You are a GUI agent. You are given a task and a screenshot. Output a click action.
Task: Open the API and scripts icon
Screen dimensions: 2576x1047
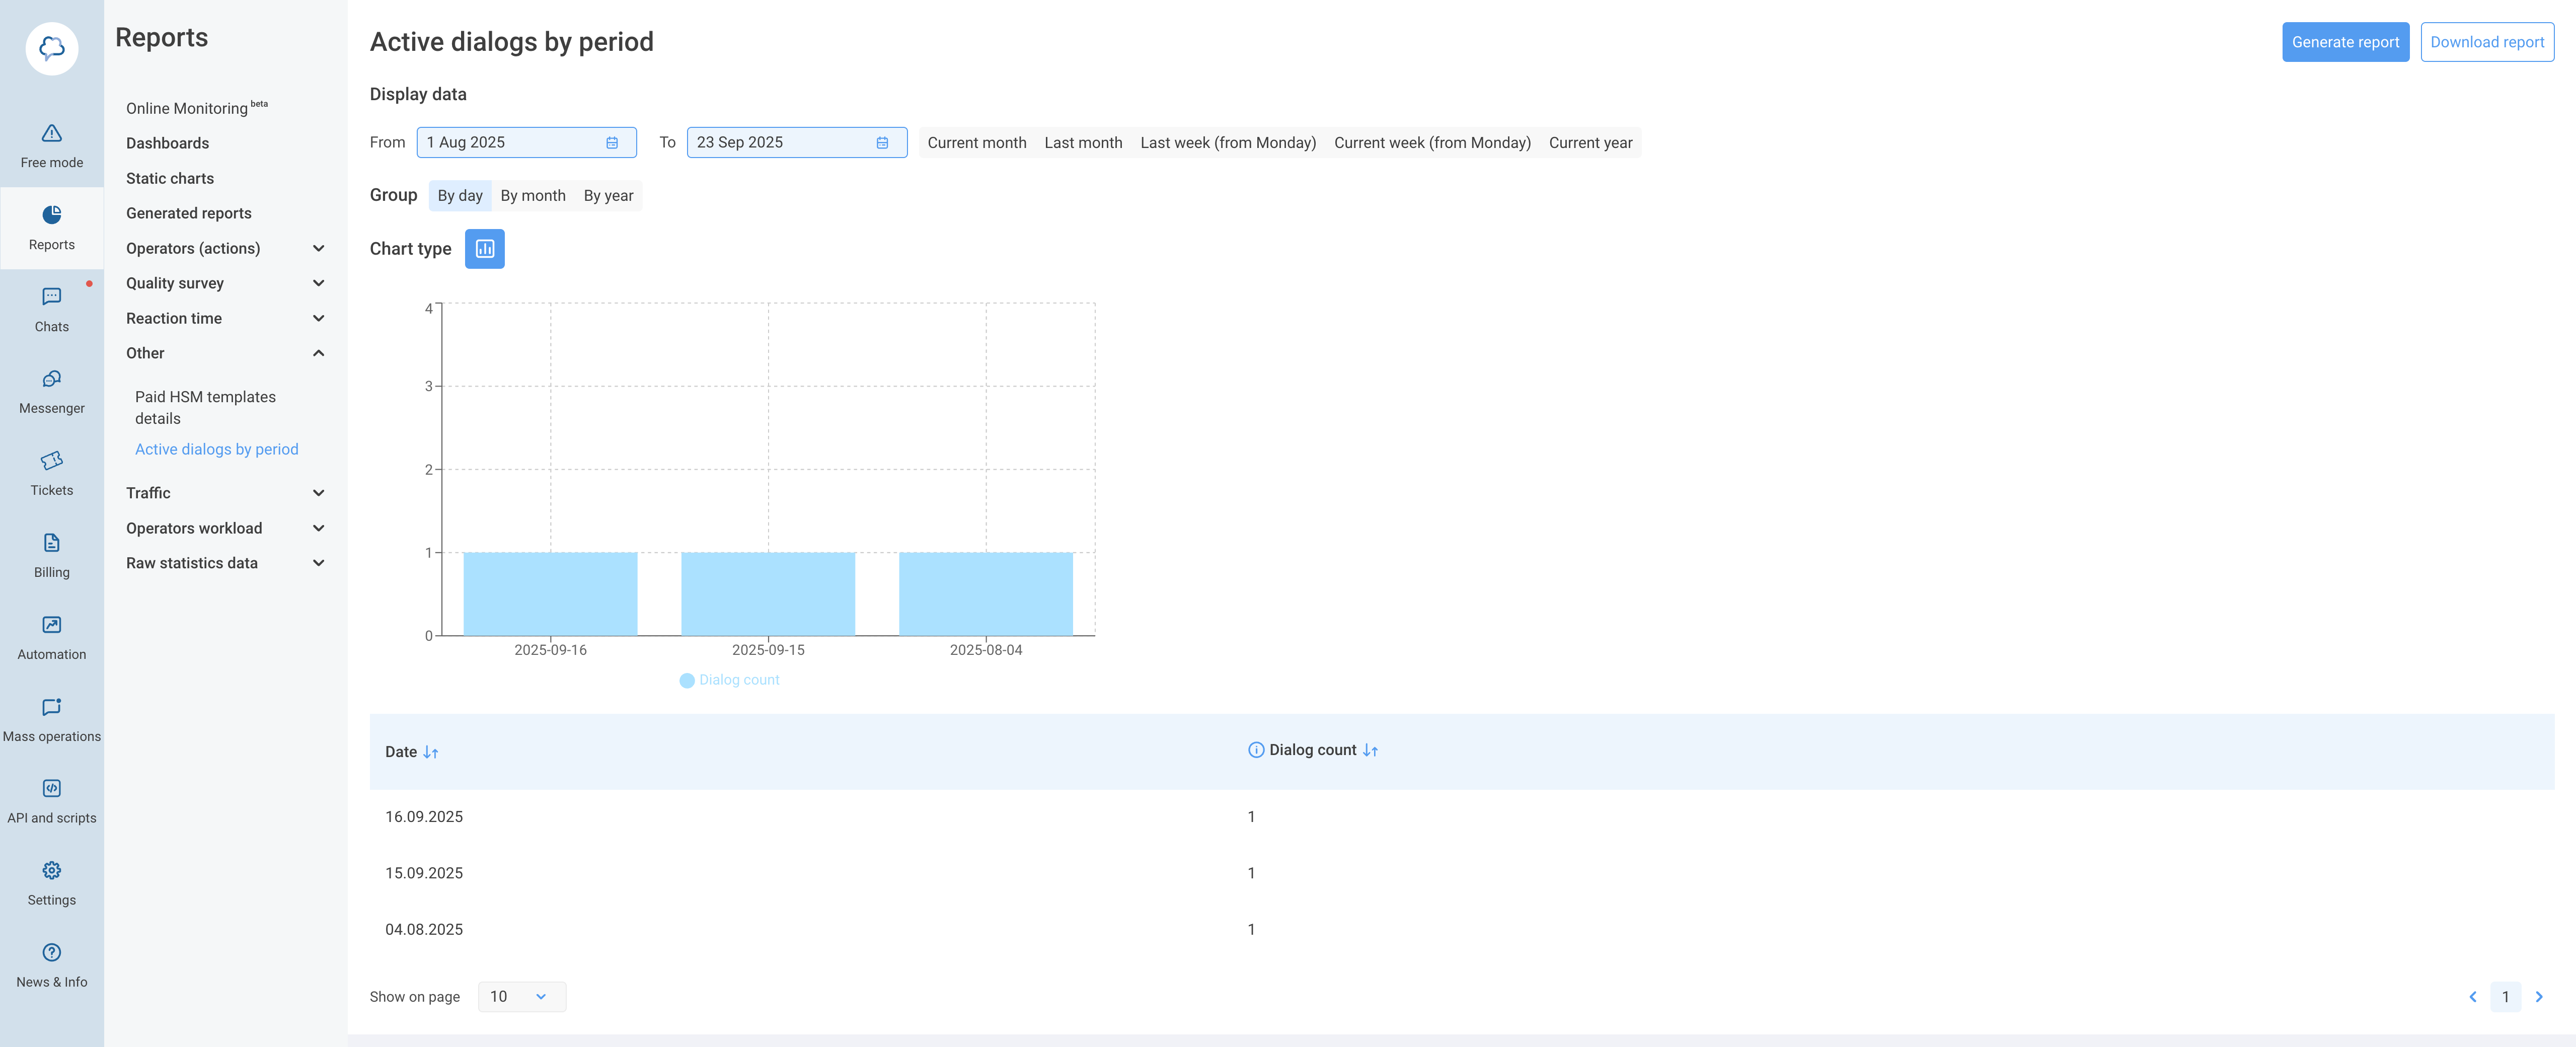pos(52,788)
